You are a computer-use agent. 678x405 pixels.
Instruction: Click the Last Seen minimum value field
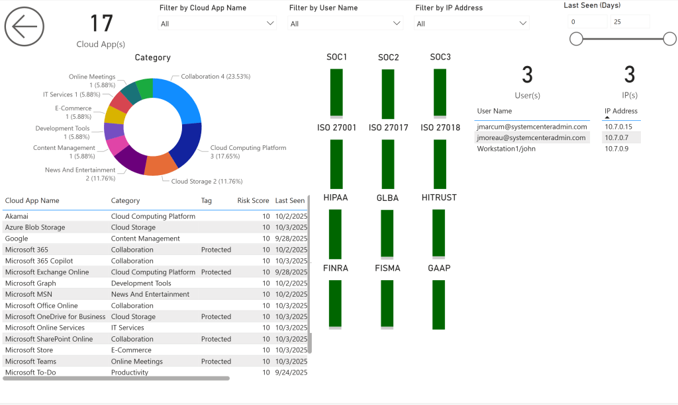[x=587, y=22]
